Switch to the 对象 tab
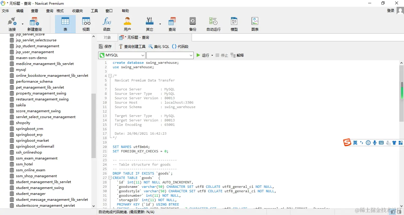 click(107, 38)
